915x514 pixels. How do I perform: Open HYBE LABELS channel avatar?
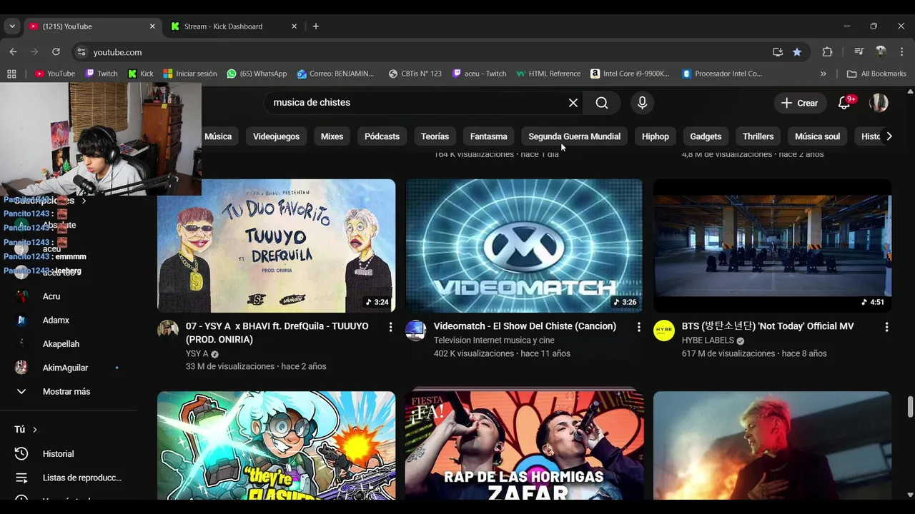click(x=664, y=331)
